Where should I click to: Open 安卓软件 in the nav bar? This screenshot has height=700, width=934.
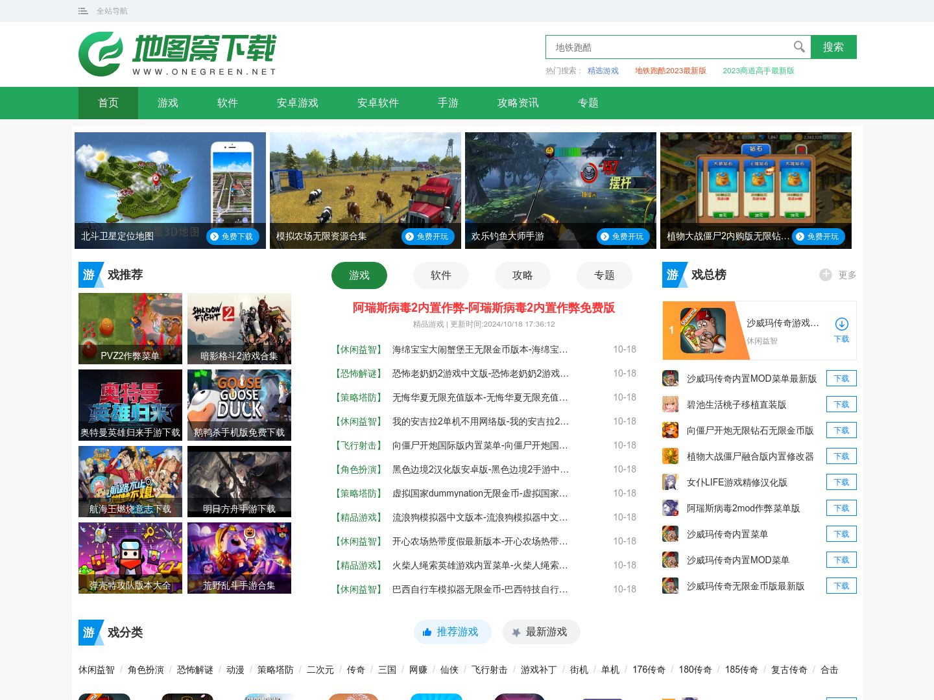(378, 103)
